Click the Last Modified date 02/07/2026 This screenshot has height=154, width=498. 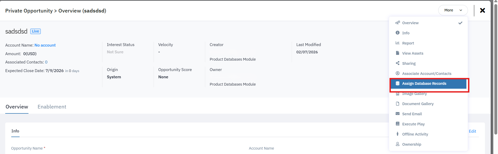(307, 52)
